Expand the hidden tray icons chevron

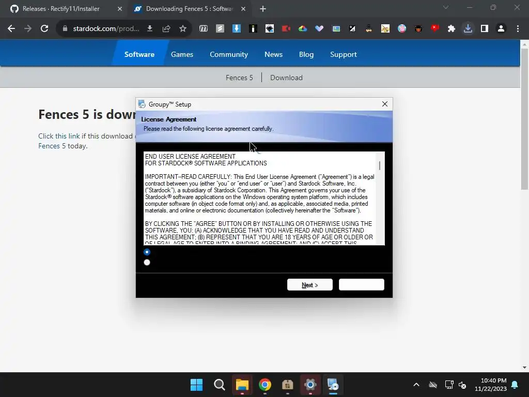(416, 385)
